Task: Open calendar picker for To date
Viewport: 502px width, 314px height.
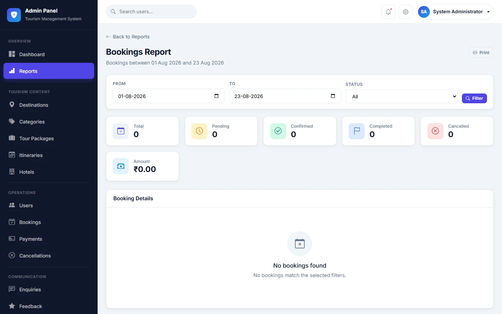Action: click(x=333, y=96)
